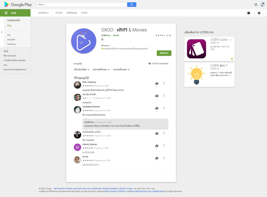Click the blue search magnifier button
Image resolution: width=267 pixels, height=197 pixels.
pyautogui.click(x=132, y=5)
